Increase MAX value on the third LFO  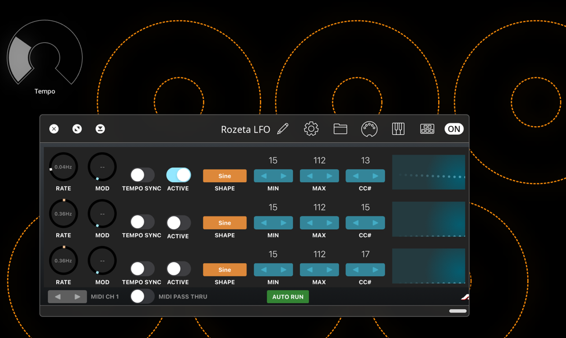point(329,270)
